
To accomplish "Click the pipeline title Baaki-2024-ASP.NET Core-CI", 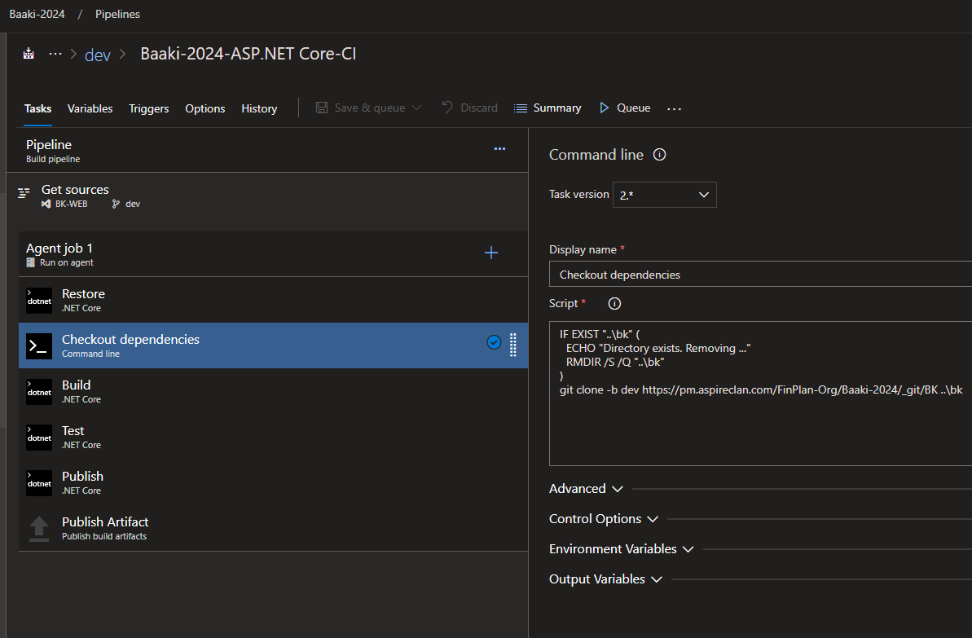I will click(x=248, y=54).
